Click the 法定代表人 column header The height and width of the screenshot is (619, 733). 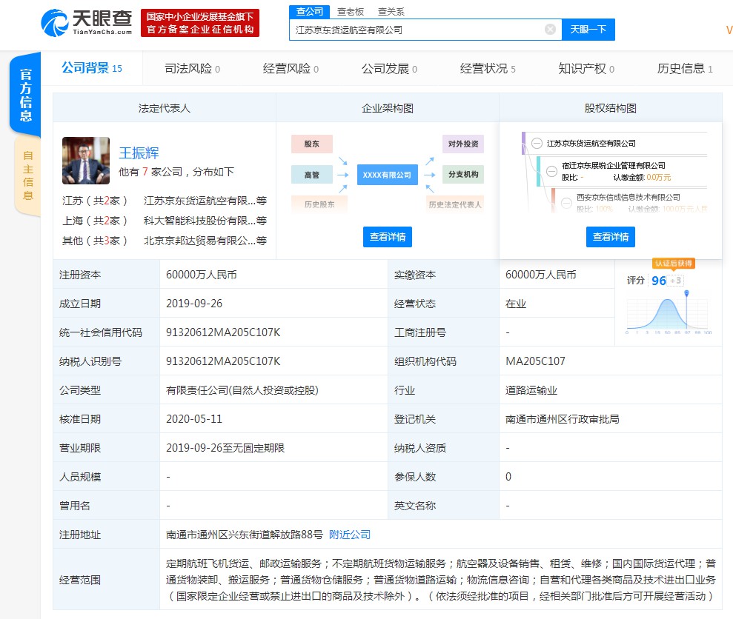point(164,108)
